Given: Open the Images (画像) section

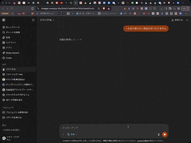Looking at the screenshot, I should coord(8,38).
